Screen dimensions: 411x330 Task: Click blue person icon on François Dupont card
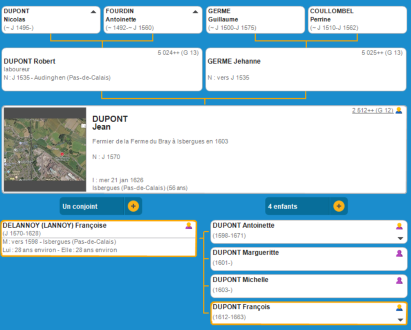tap(399, 307)
